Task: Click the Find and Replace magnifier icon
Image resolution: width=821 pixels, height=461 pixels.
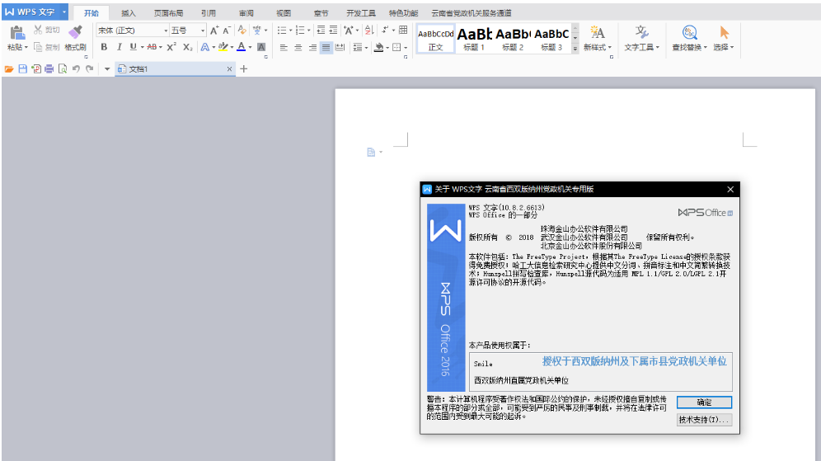Action: click(x=690, y=32)
